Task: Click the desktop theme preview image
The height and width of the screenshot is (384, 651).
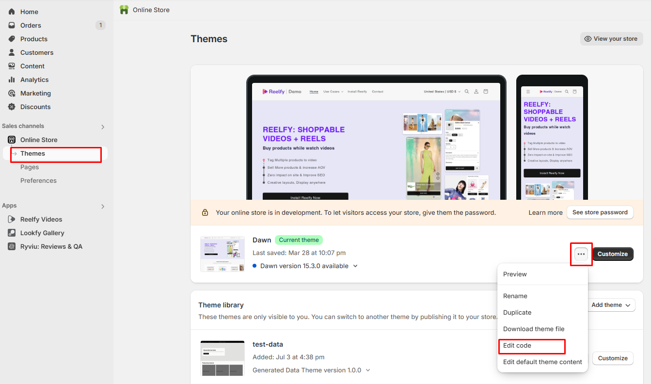Action: tap(376, 137)
